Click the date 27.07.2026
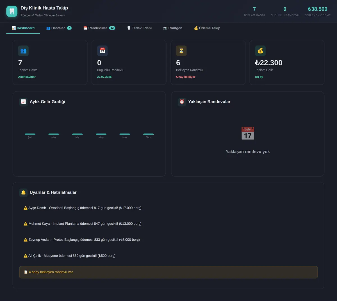This screenshot has width=337, height=301. click(x=104, y=77)
